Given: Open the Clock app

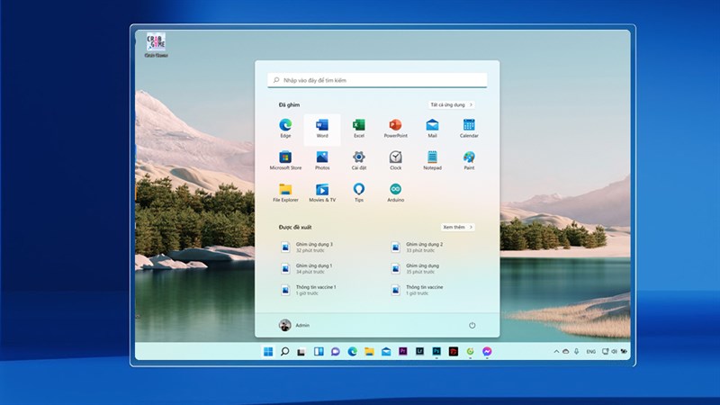Looking at the screenshot, I should tap(395, 161).
